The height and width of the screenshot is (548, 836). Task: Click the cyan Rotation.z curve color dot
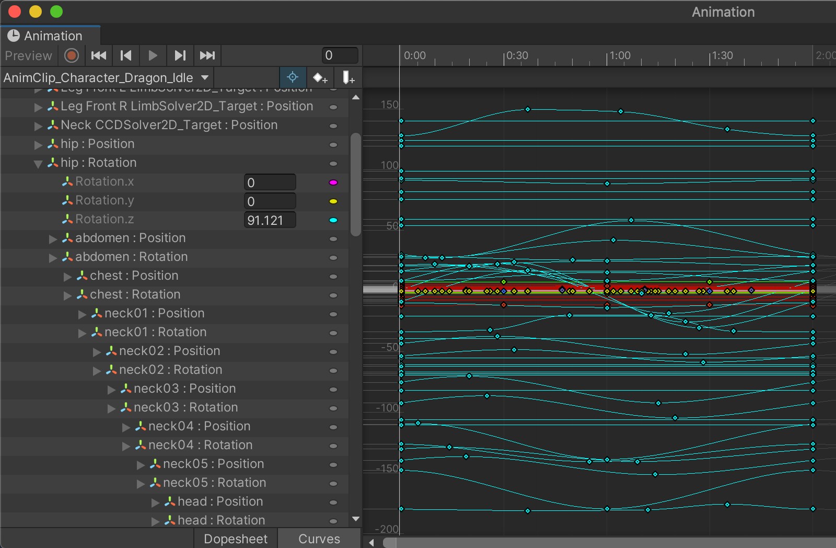pos(333,220)
